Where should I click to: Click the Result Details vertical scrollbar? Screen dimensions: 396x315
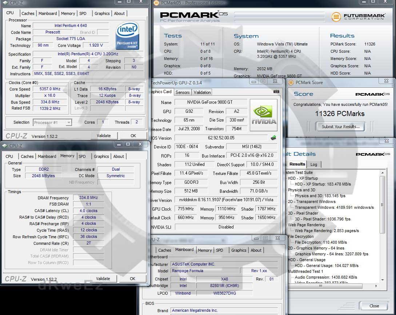(x=382, y=205)
